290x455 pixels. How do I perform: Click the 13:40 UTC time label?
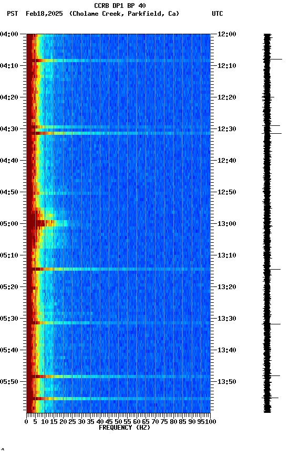(227, 350)
